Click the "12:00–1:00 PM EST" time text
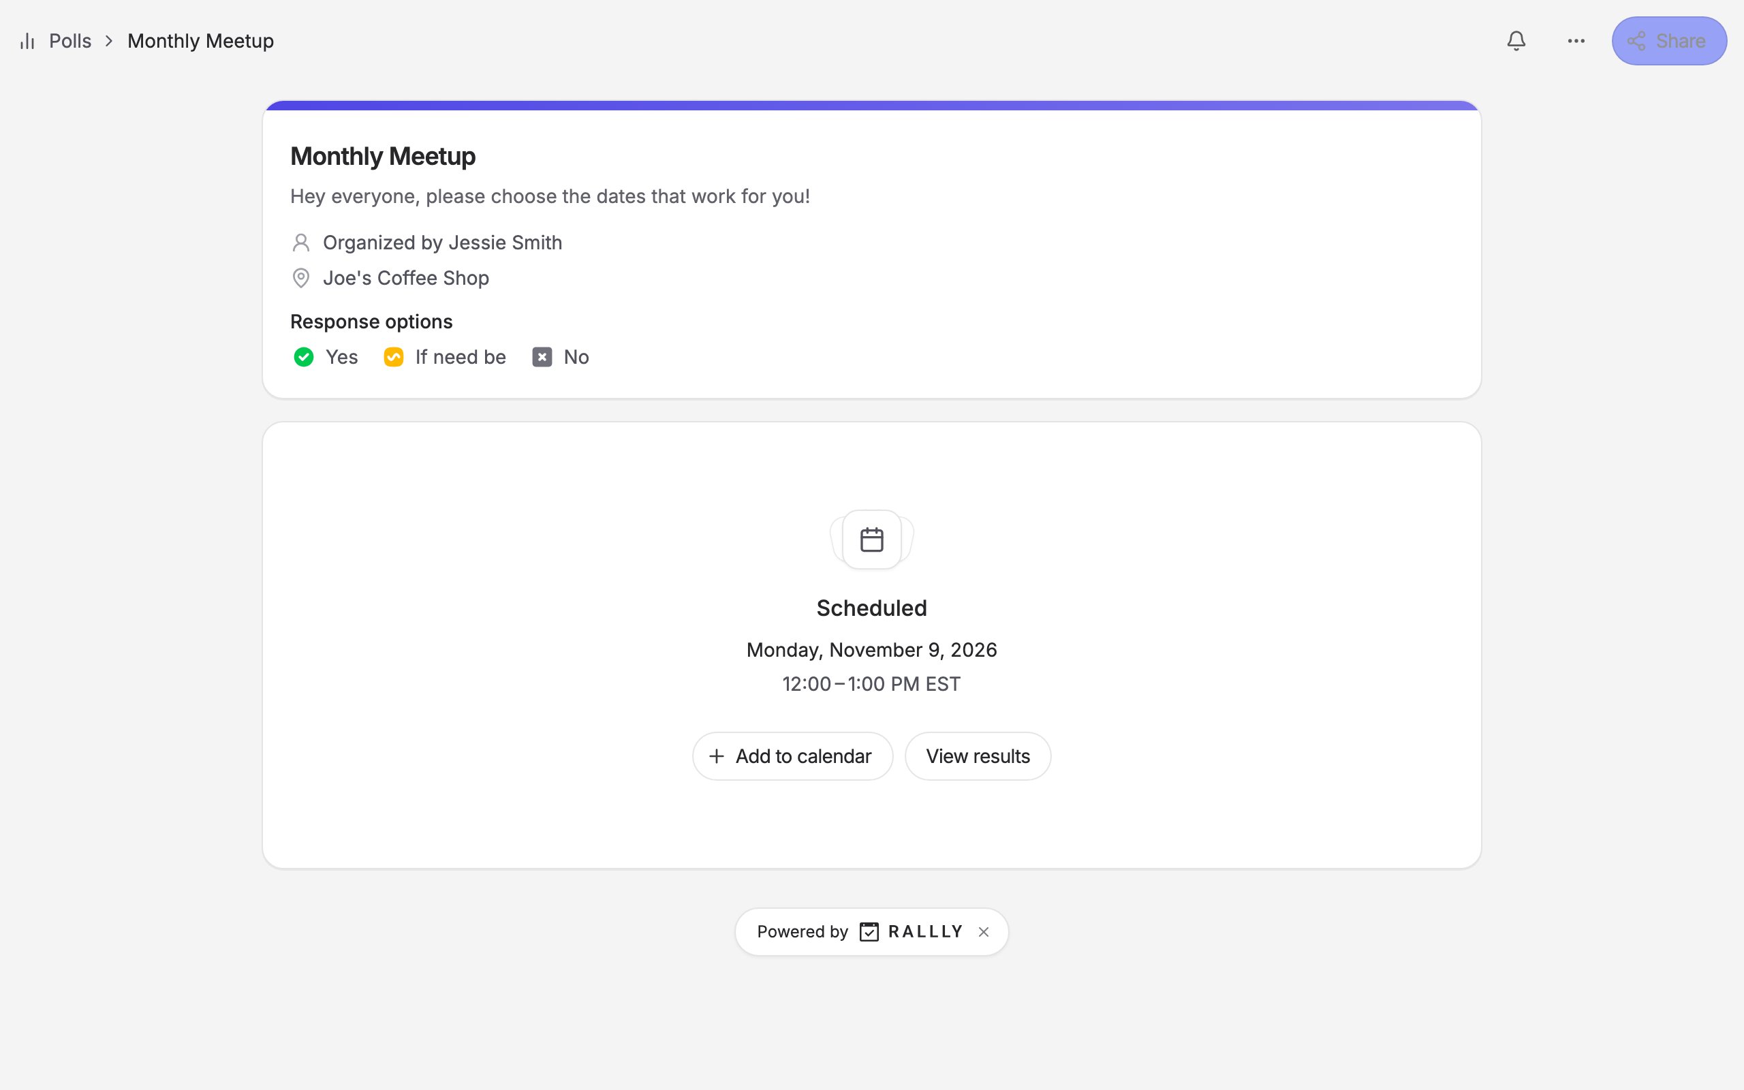 coord(872,684)
